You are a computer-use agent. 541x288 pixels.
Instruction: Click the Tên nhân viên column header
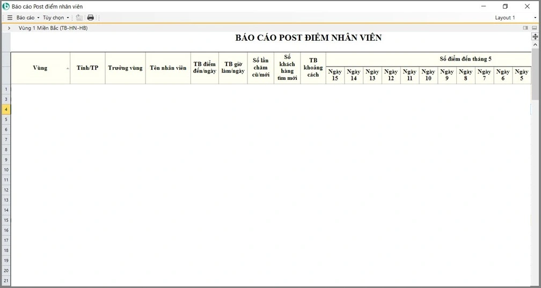pyautogui.click(x=168, y=68)
